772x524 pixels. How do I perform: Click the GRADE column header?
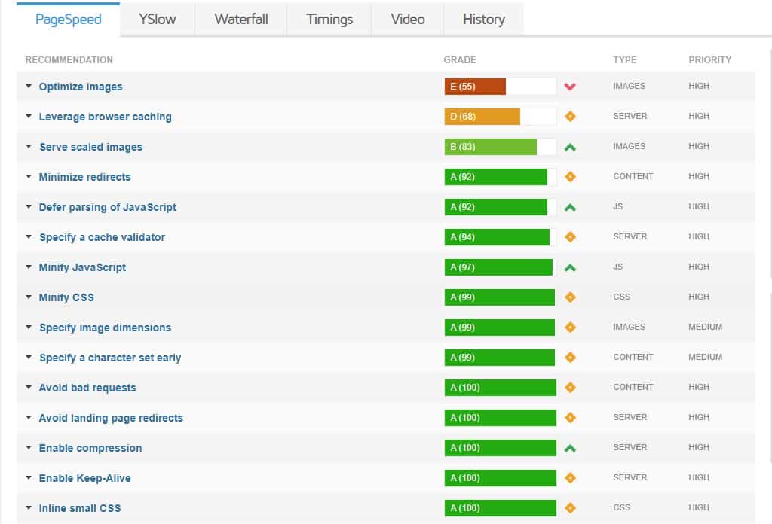click(x=460, y=59)
